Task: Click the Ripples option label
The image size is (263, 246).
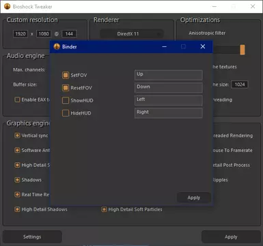Action: (x=221, y=180)
